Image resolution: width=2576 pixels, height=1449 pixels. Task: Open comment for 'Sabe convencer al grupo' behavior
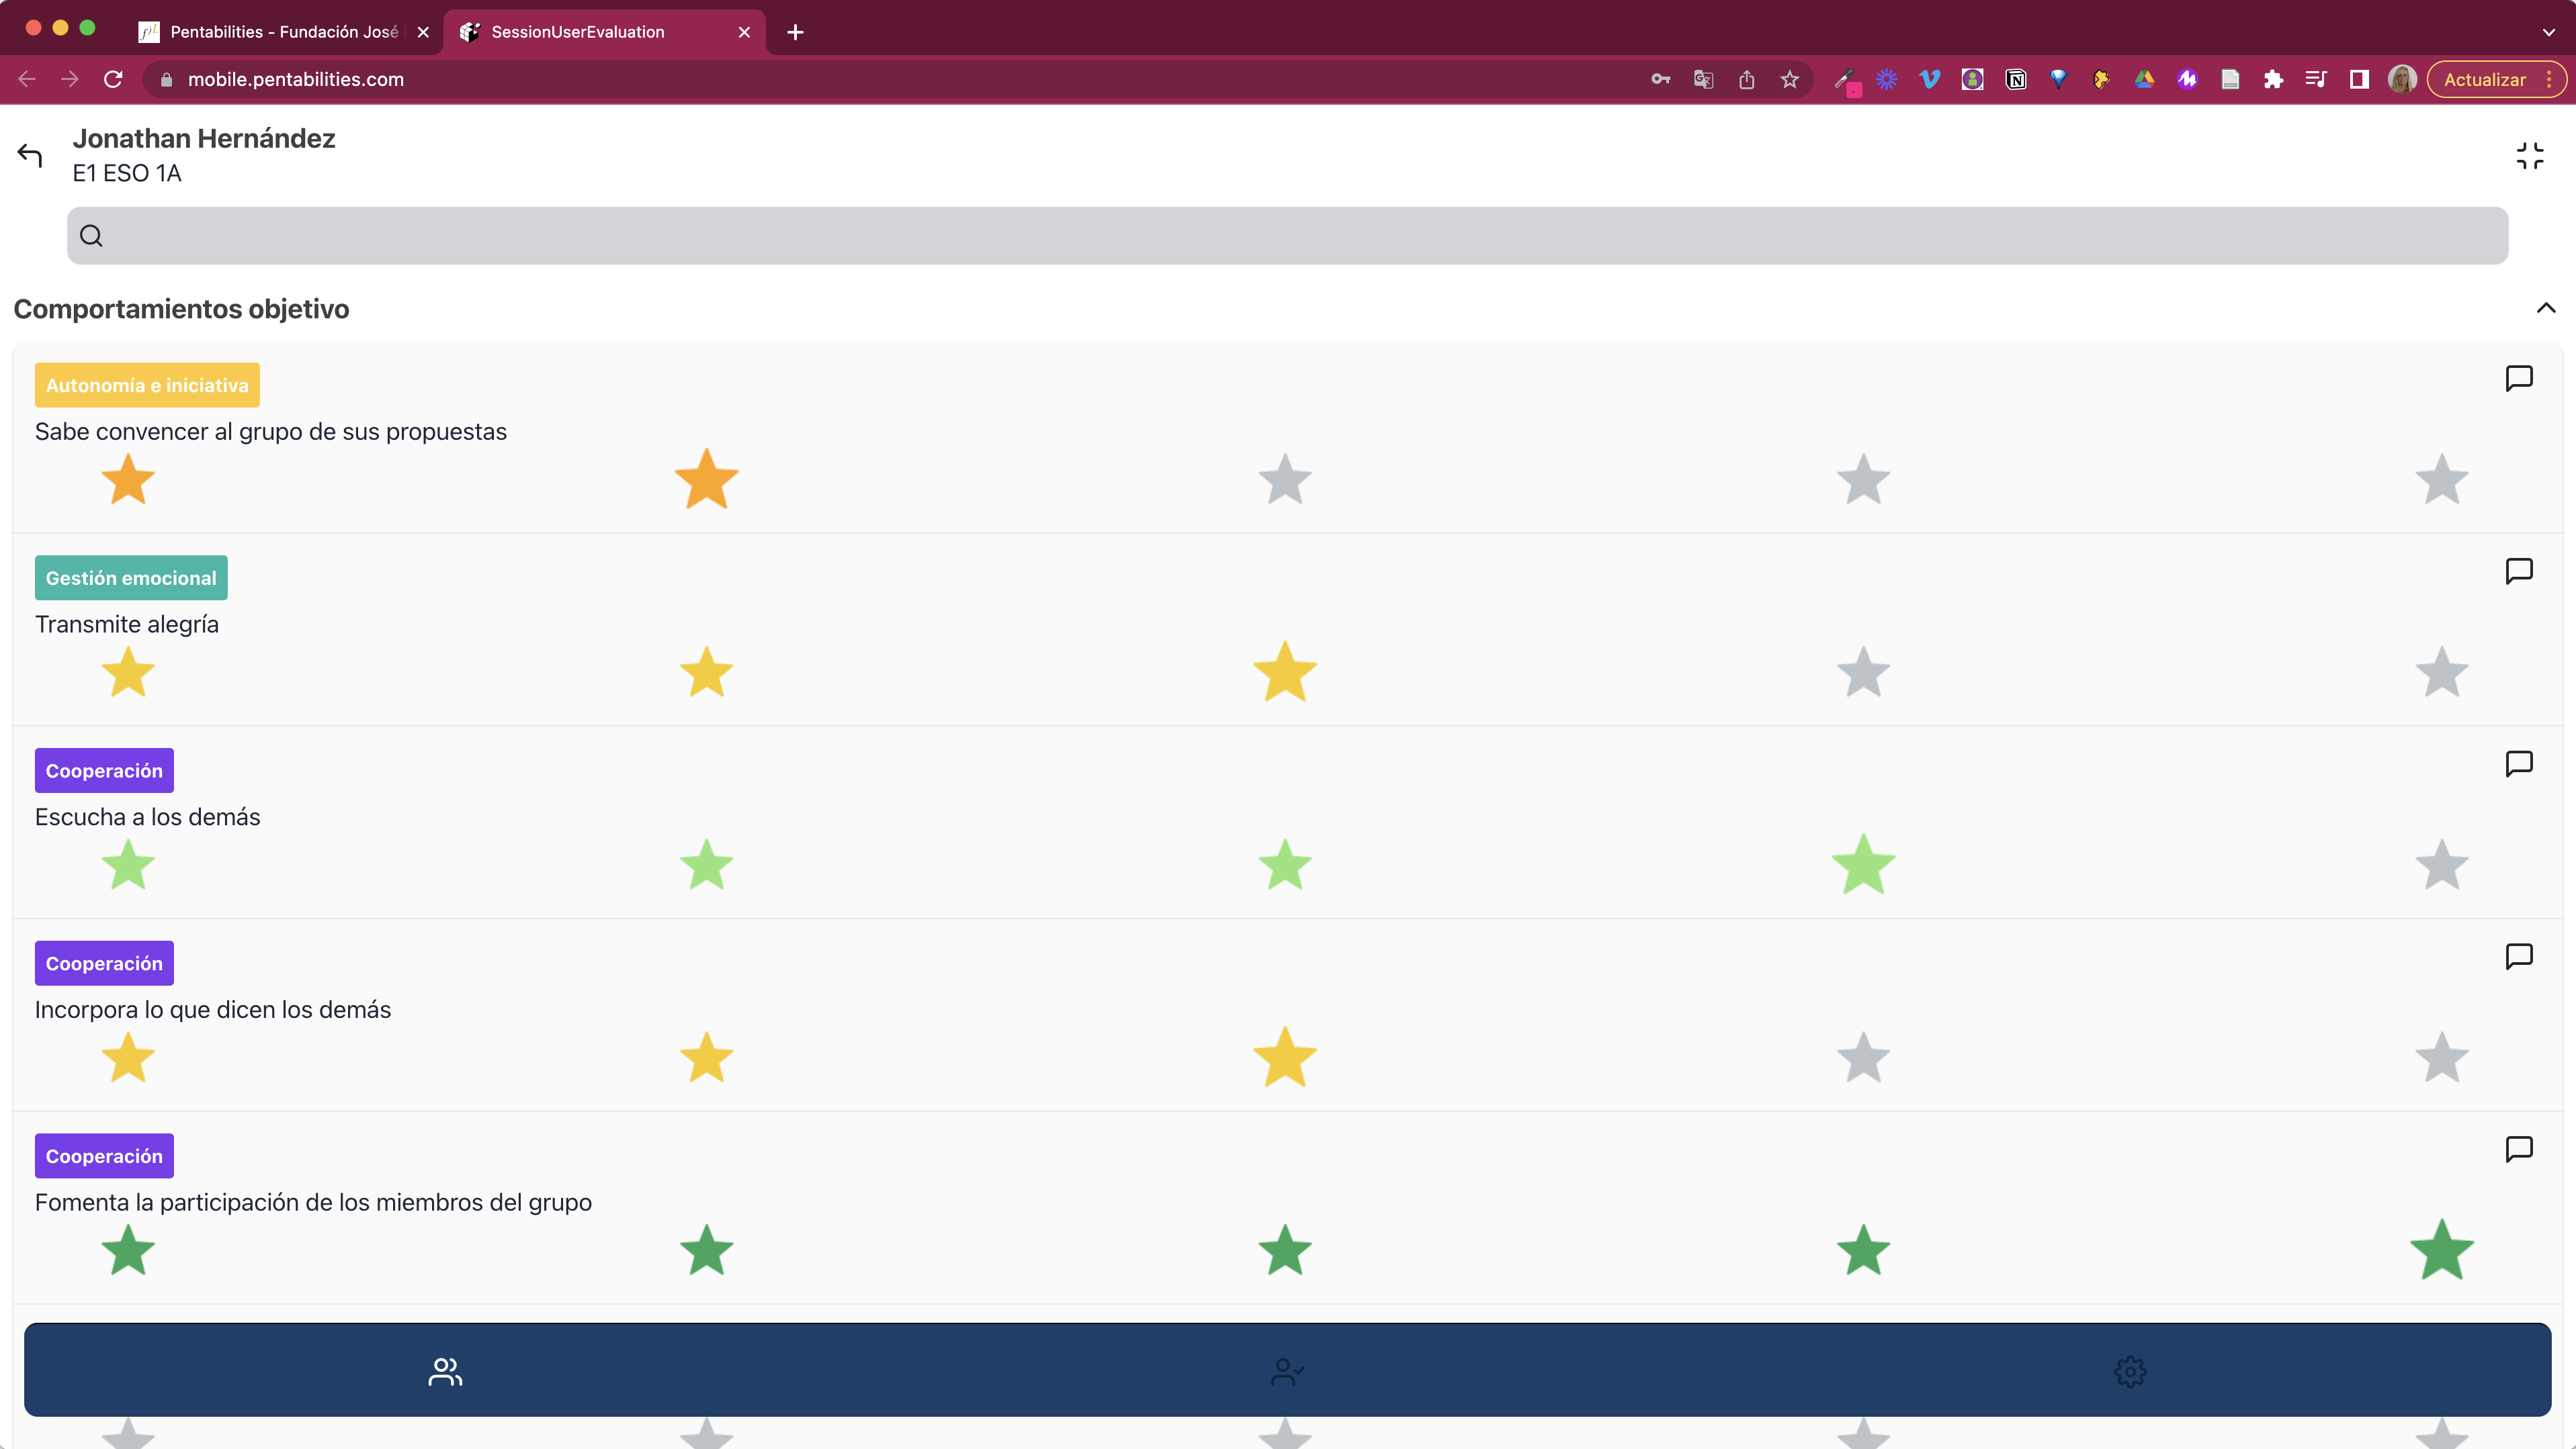2518,378
